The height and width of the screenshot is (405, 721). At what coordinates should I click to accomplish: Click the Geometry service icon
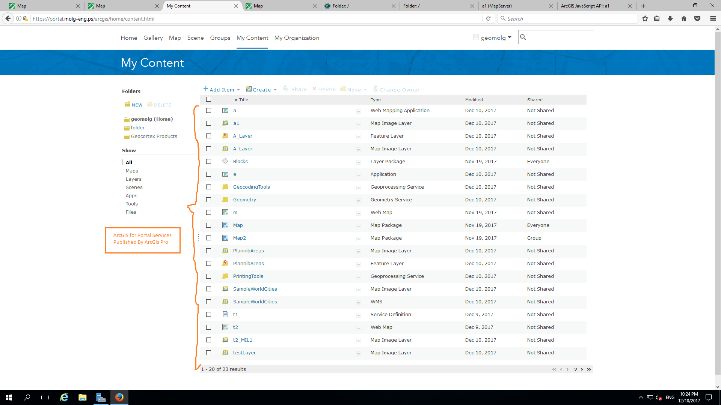225,199
